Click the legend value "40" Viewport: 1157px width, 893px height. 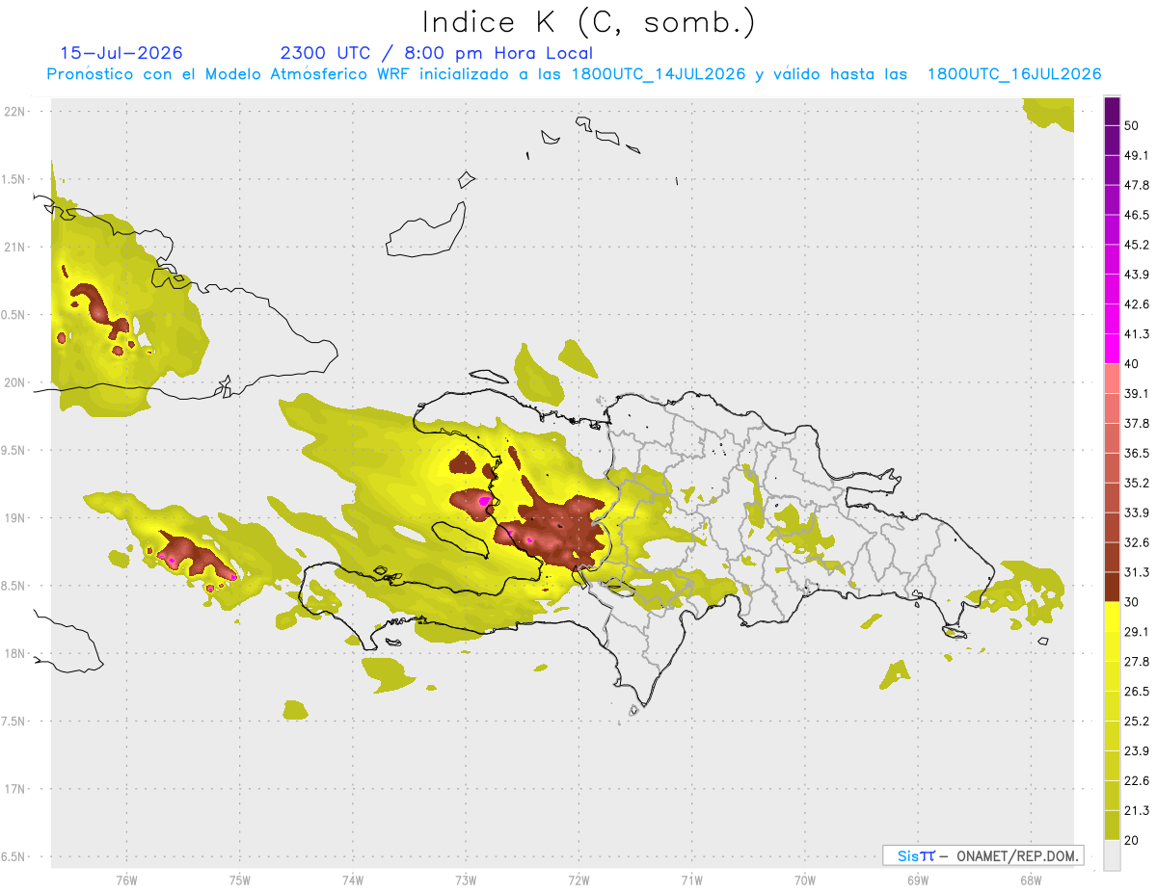(x=1132, y=363)
